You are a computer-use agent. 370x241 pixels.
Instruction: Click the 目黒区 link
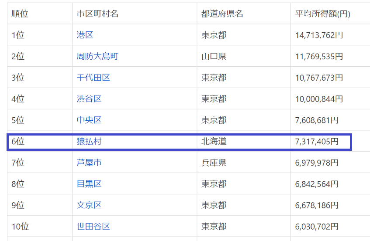pyautogui.click(x=89, y=184)
